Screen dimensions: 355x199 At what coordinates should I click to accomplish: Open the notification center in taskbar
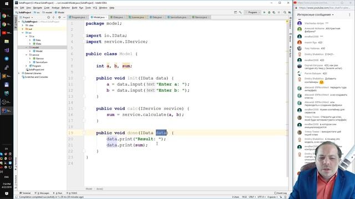click(x=7, y=193)
